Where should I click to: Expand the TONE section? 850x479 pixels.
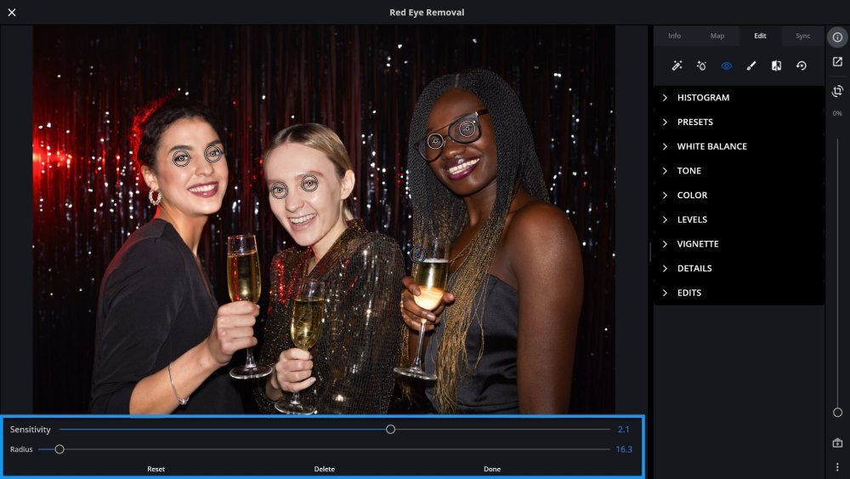pos(688,171)
